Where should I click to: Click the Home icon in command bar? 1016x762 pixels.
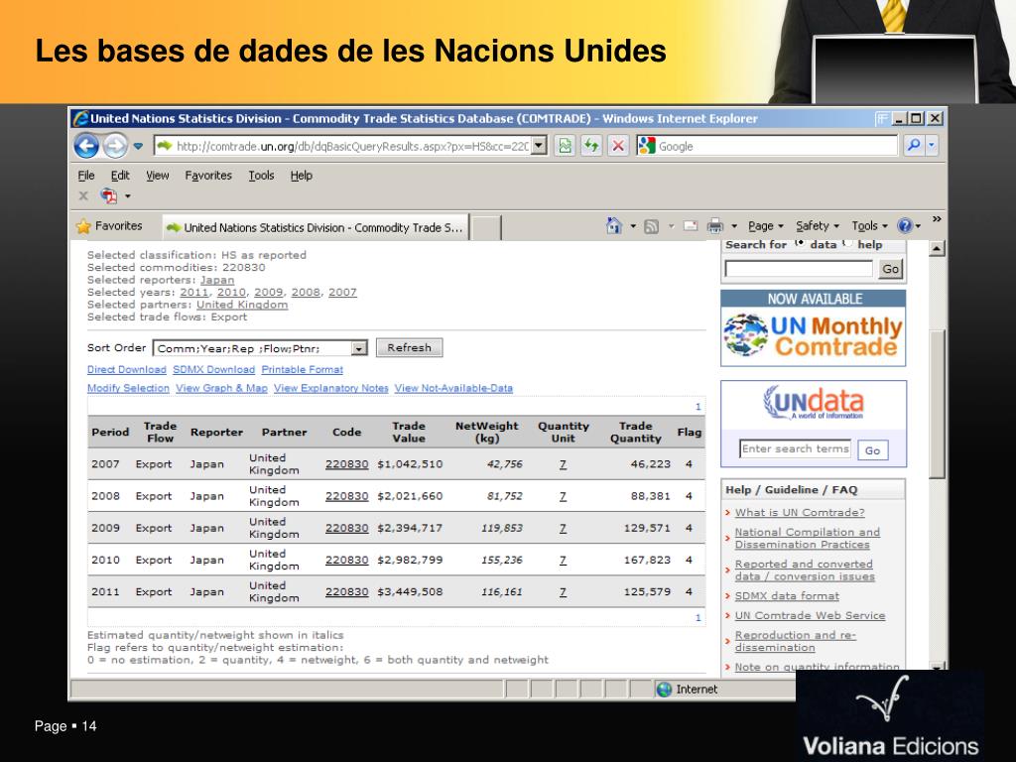613,225
